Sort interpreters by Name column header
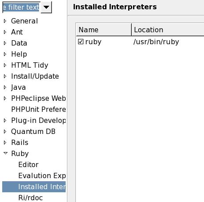Screen dimensions: 204x202 (104, 30)
